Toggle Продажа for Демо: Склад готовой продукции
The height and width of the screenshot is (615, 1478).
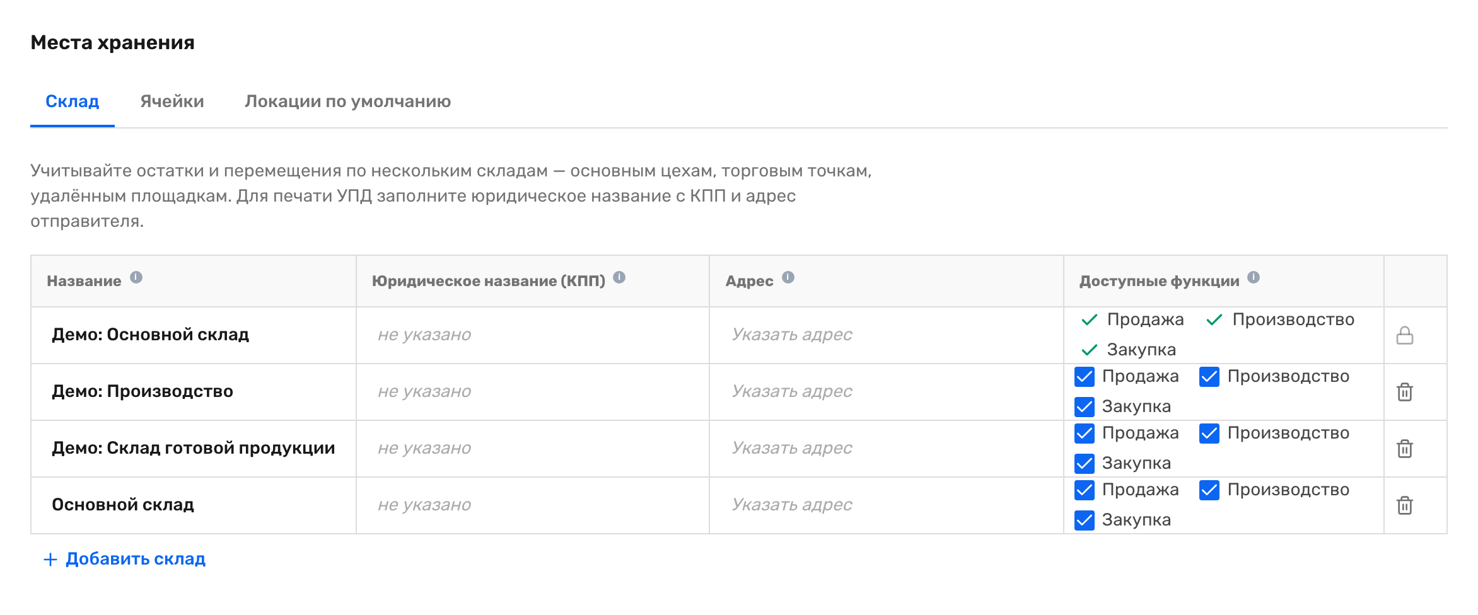pos(1085,434)
